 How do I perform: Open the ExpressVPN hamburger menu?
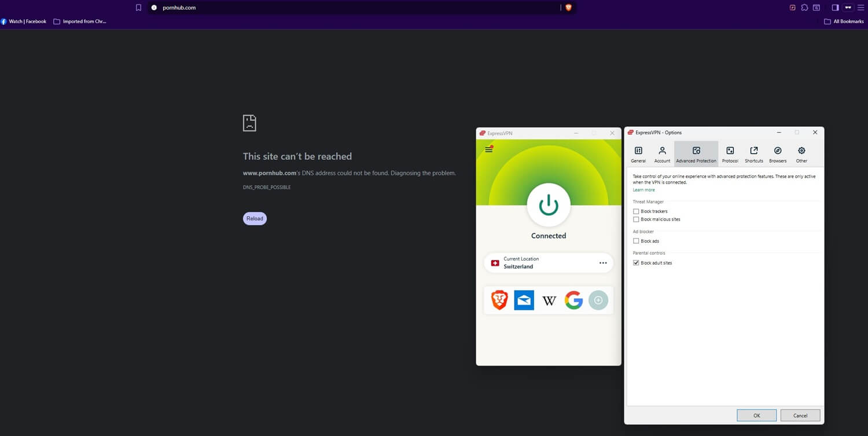click(489, 149)
